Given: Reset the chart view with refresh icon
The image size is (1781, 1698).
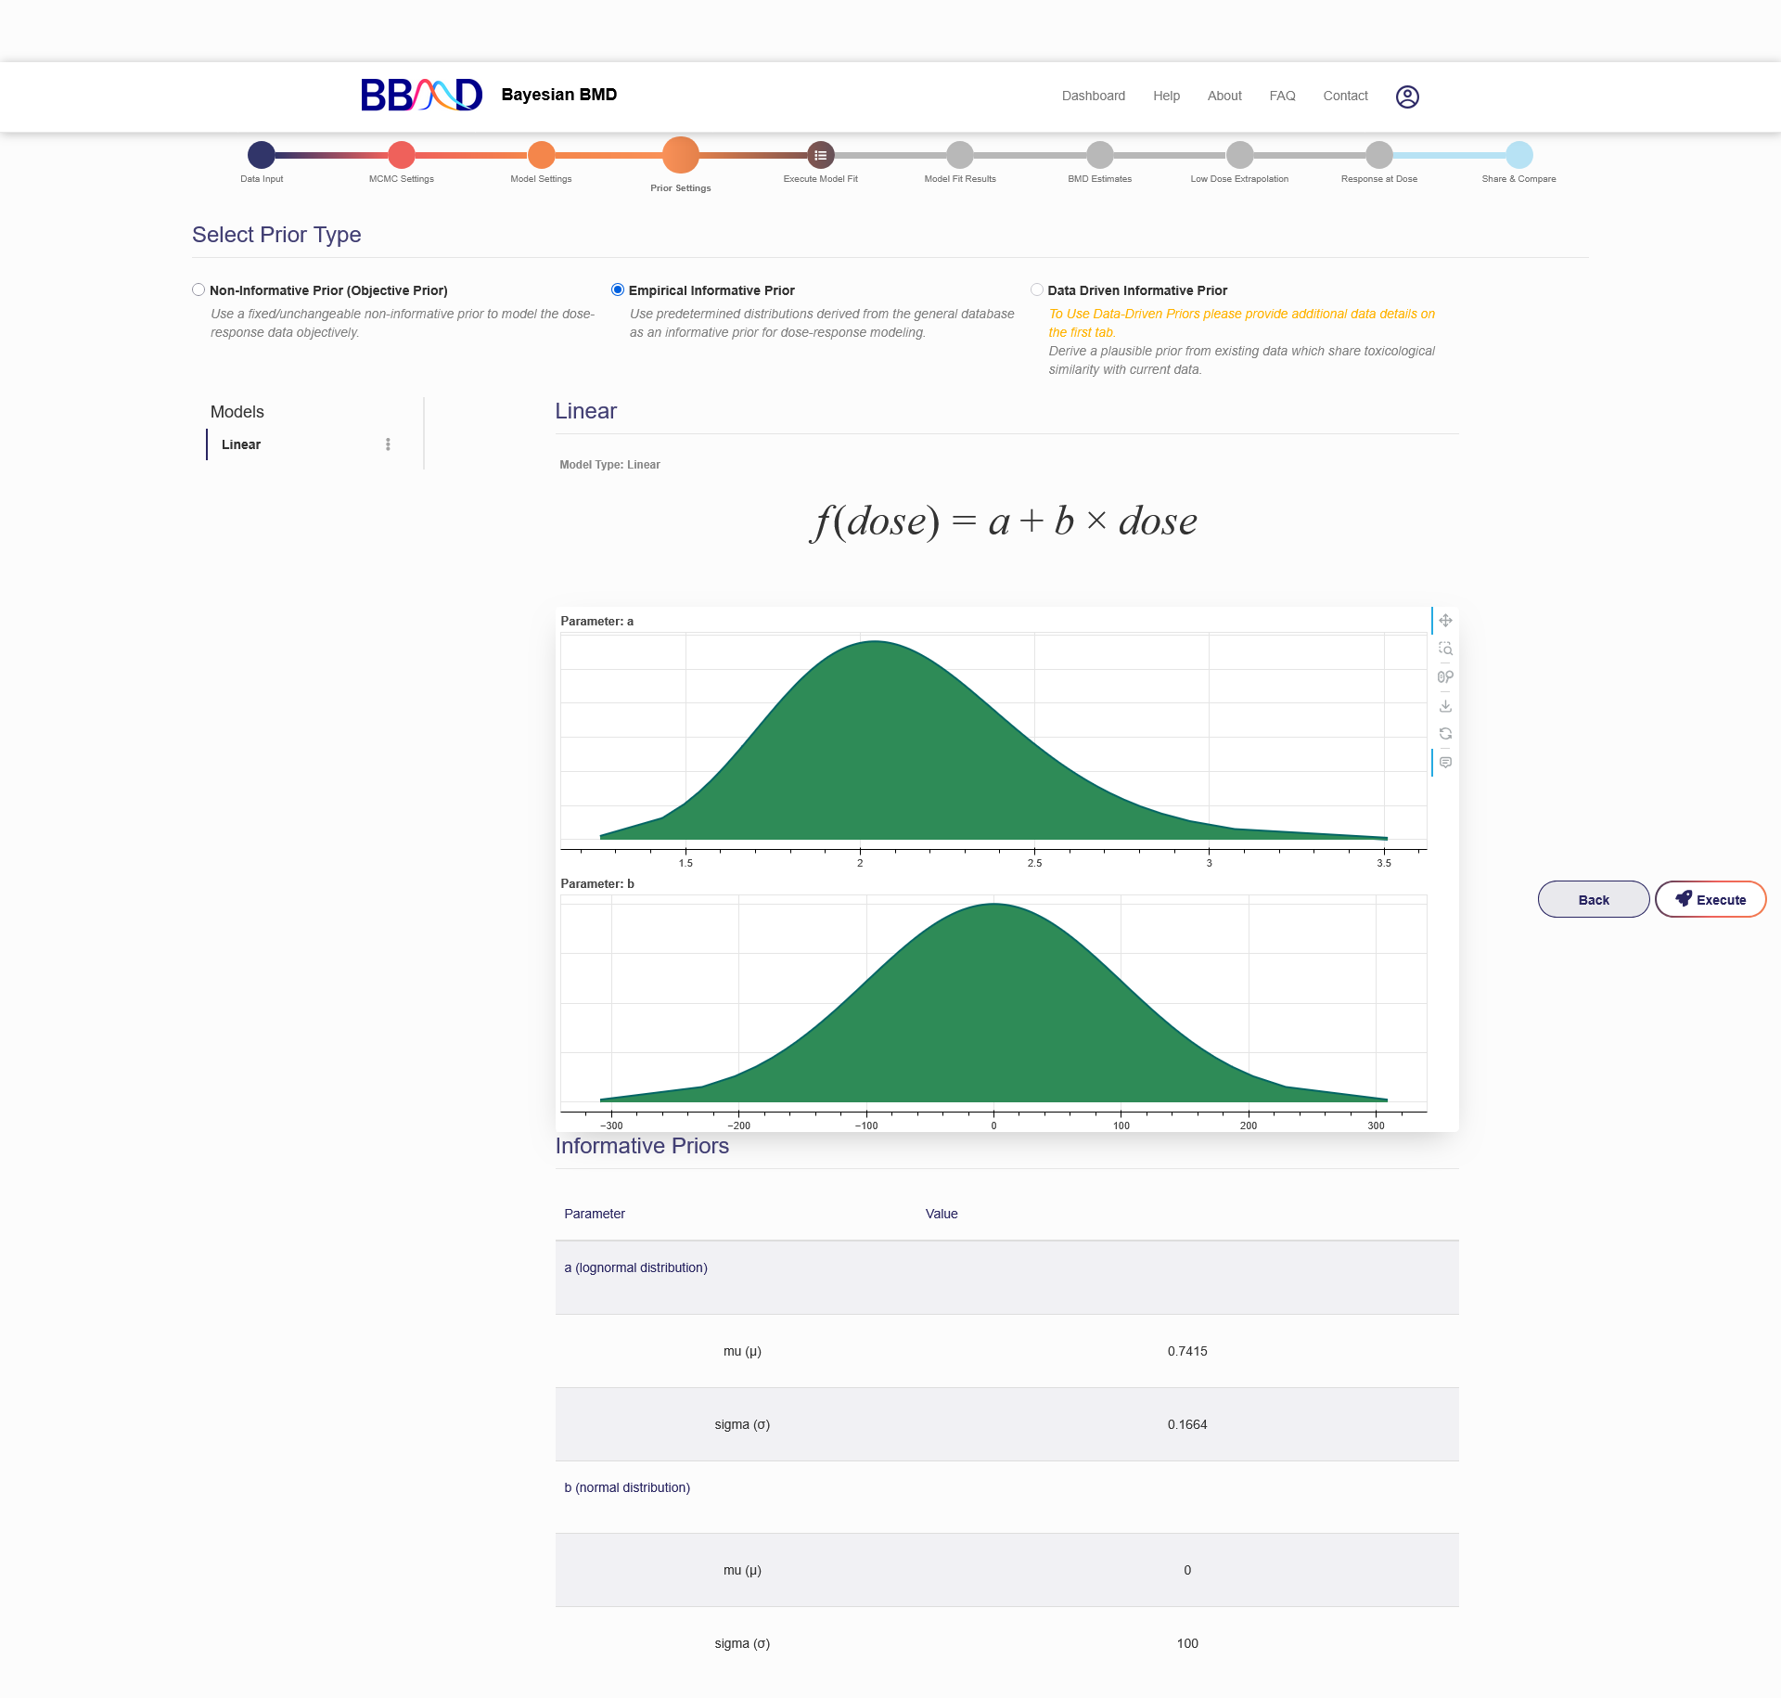Looking at the screenshot, I should point(1445,734).
